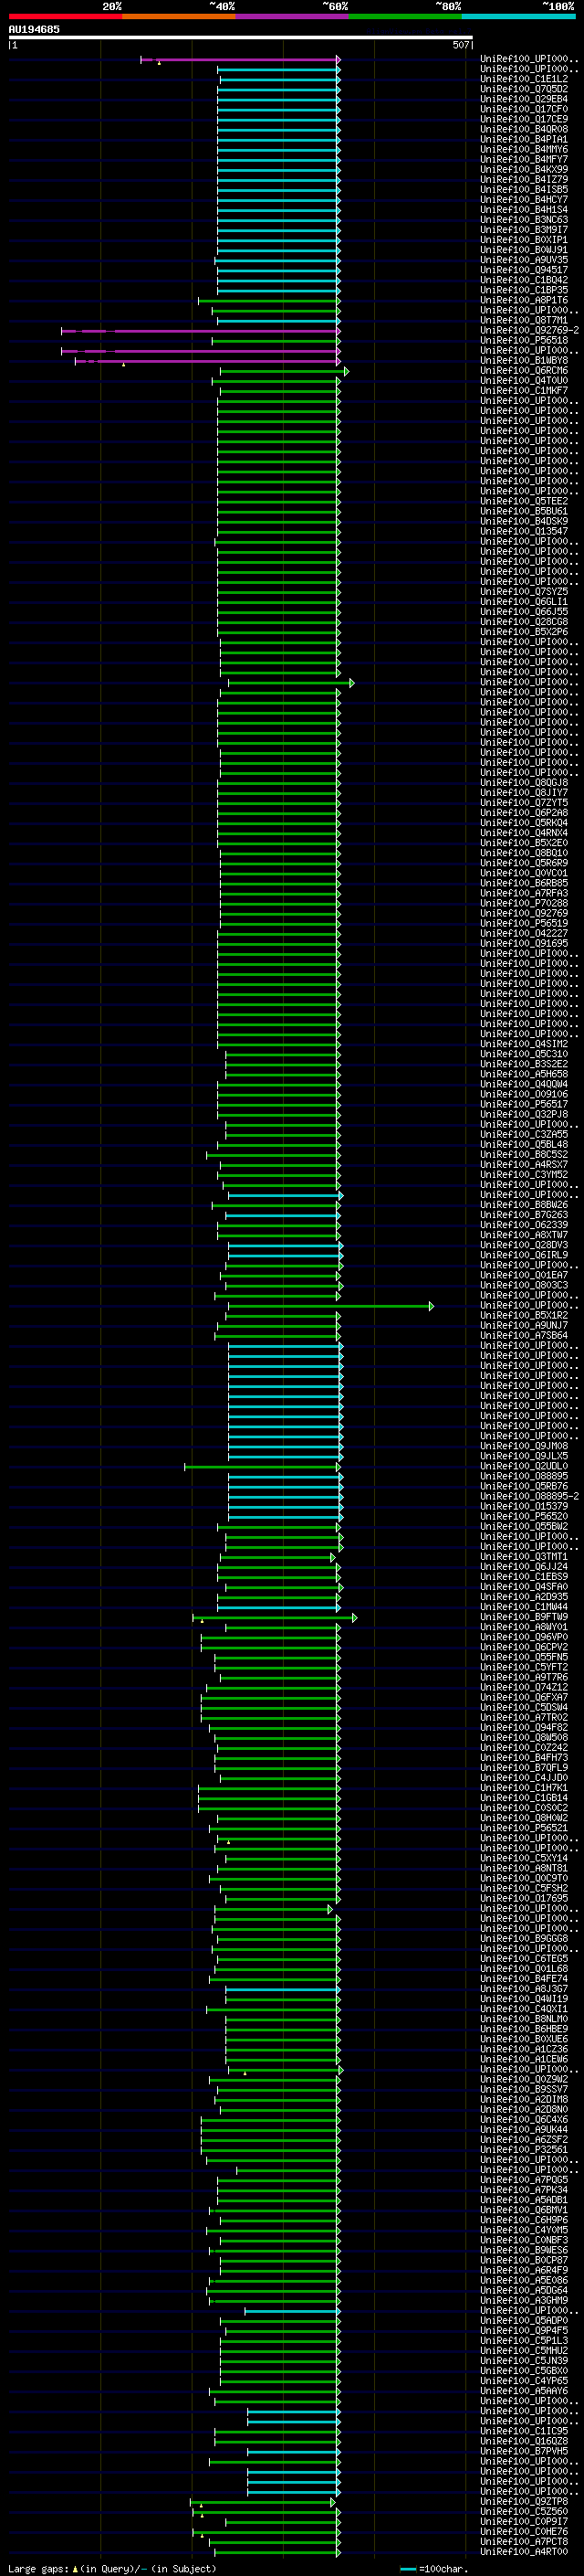
Task: Select hit UniRef100_P70288
Action: tap(524, 903)
